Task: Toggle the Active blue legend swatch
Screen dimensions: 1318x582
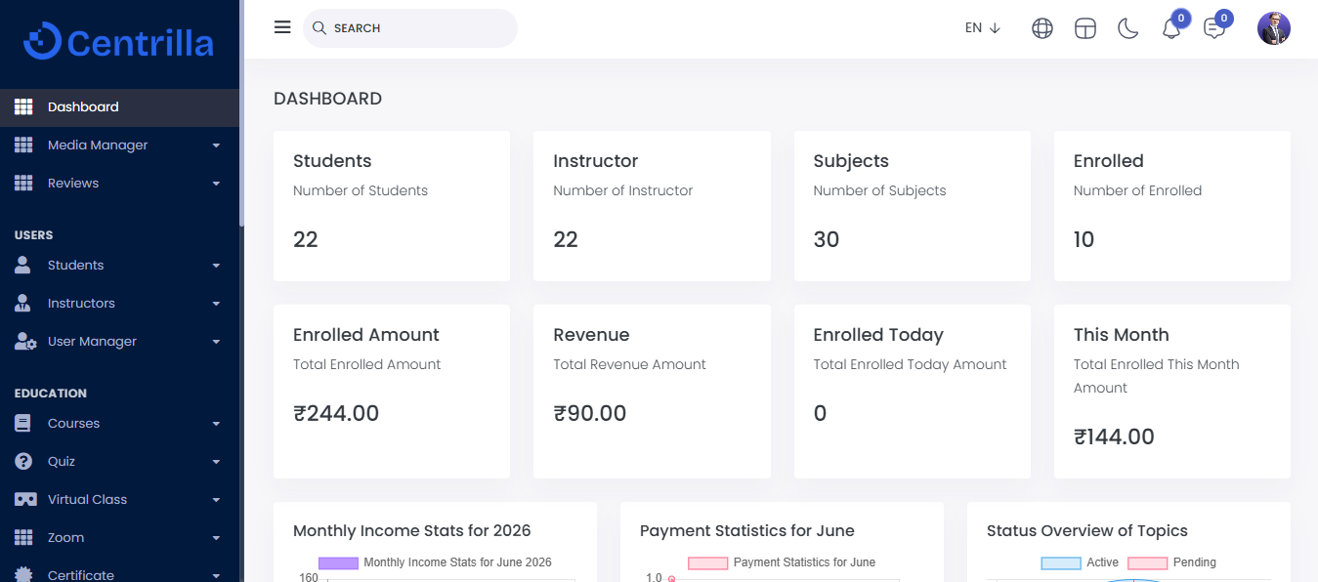Action: click(x=1061, y=562)
